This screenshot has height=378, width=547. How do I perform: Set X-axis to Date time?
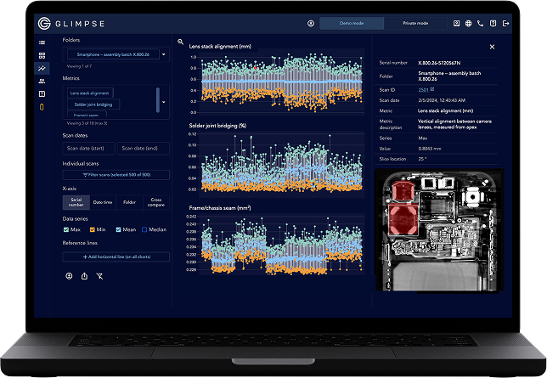103,202
